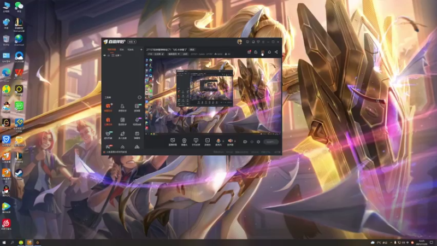437x246 pixels.
Task: Open the first orange toolbox tool with badge
Action: point(108,107)
